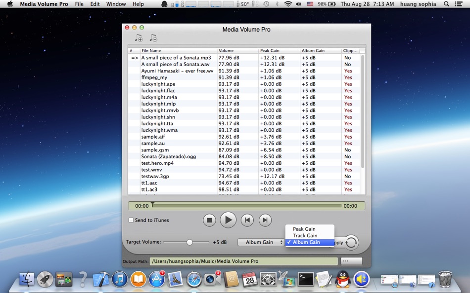Select Ayumi Hamasaki - ever free.wv row
Image resolution: width=470 pixels, height=293 pixels.
pos(244,71)
